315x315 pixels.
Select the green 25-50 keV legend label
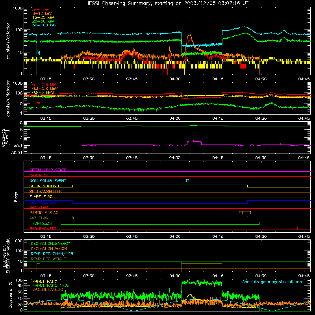(x=43, y=21)
